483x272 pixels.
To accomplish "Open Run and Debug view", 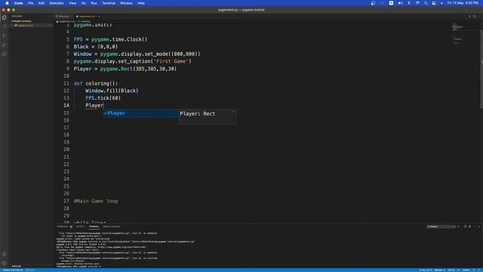I will pyautogui.click(x=4, y=45).
